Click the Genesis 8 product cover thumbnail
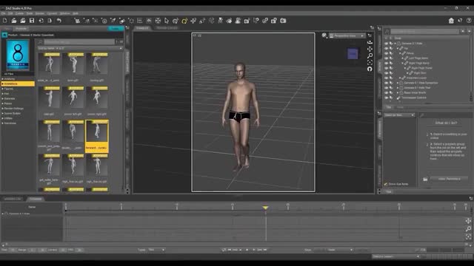Screen dimensions: 474x266 [x=18, y=55]
